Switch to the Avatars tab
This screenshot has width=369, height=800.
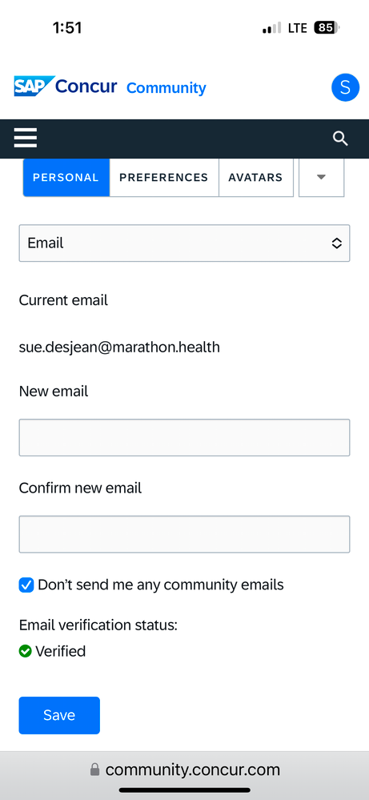(x=256, y=178)
